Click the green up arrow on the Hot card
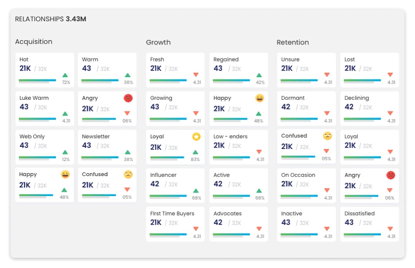Viewport: 415px width, 268px height. point(65,75)
